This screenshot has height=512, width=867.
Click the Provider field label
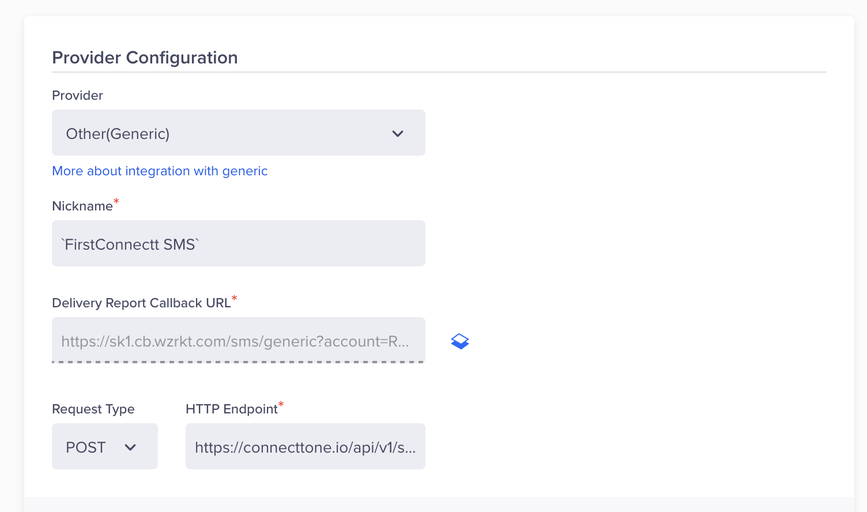click(77, 95)
